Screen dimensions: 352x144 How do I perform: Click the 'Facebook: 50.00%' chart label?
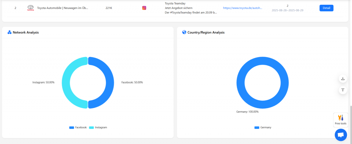(132, 82)
